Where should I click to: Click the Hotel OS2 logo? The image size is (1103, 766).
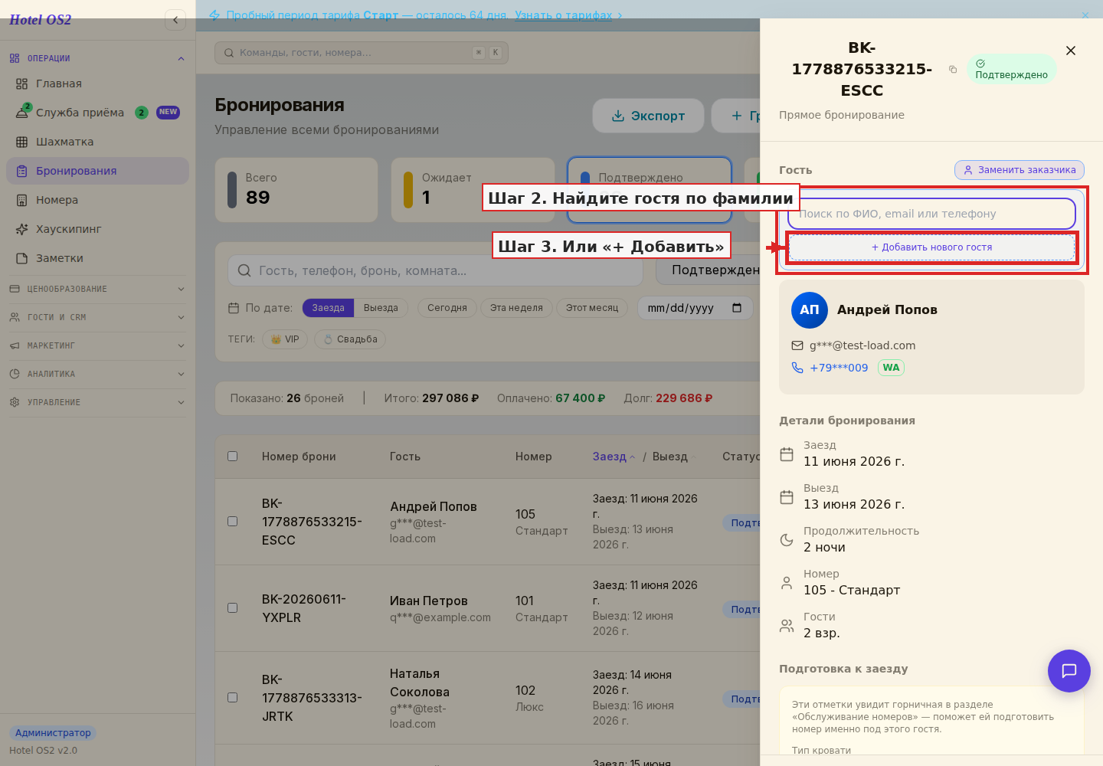pos(40,20)
